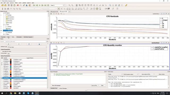Enable Use Index For XAxis option
The width and height of the screenshot is (170, 95).
[x=2, y=51]
